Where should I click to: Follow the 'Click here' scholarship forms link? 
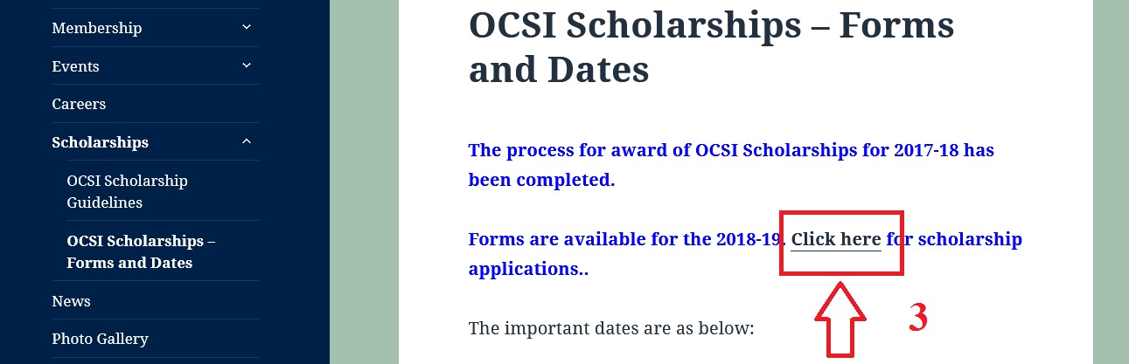pos(836,239)
